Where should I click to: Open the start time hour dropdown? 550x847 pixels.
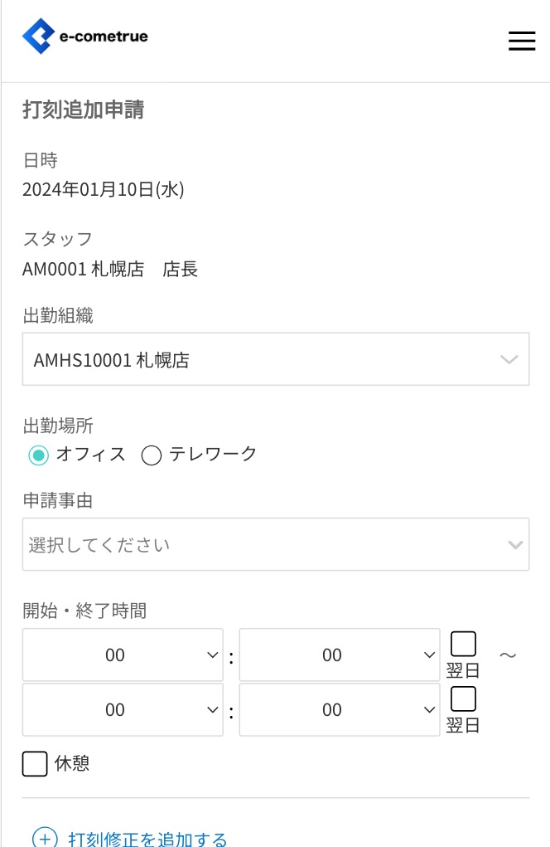click(123, 655)
